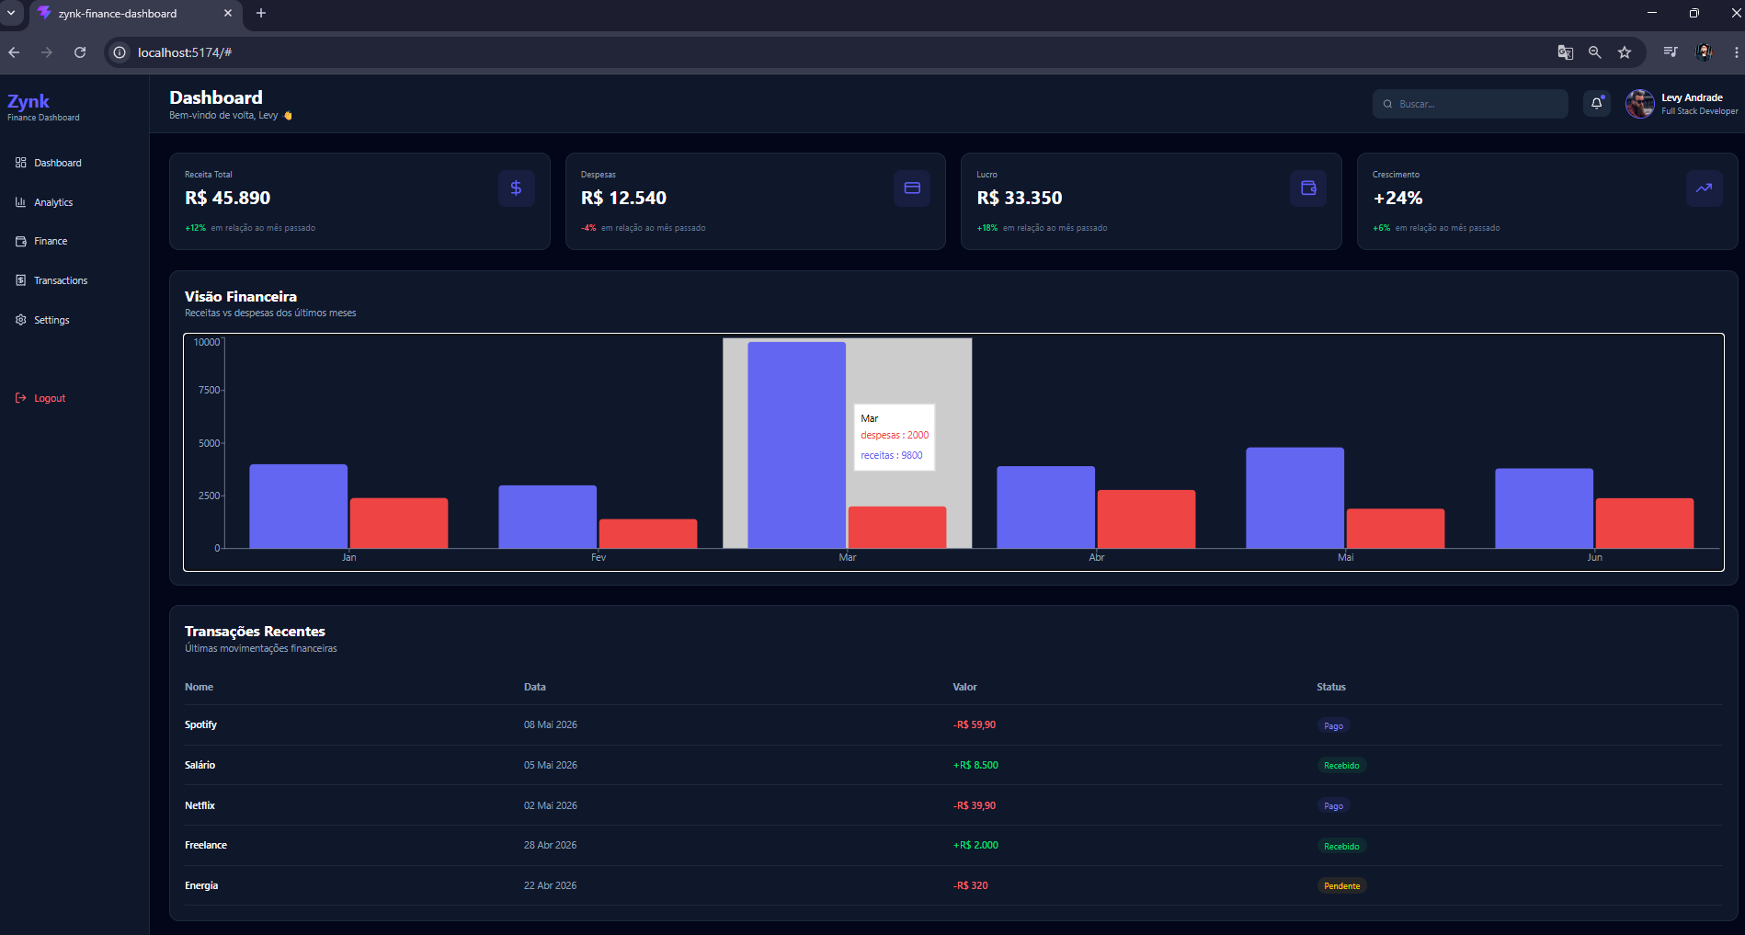Viewport: 1745px width, 935px height.
Task: Bookmark this page with the star icon
Action: point(1625,52)
